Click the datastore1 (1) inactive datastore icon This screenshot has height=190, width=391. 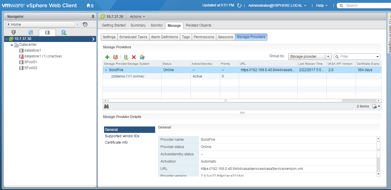click(21, 56)
